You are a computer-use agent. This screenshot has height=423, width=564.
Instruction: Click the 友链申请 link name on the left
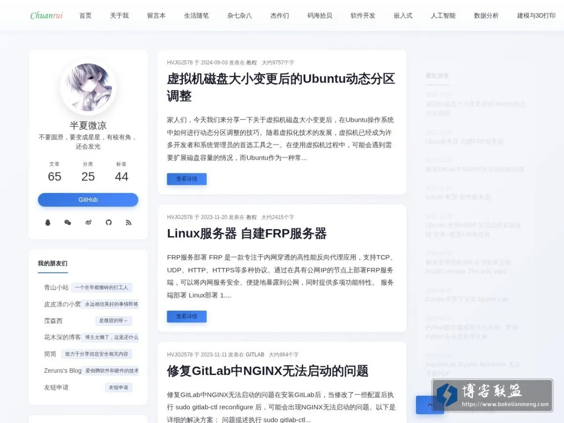(x=56, y=388)
